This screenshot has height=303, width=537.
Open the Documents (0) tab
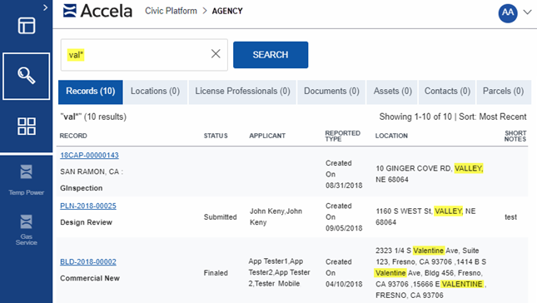pos(331,92)
